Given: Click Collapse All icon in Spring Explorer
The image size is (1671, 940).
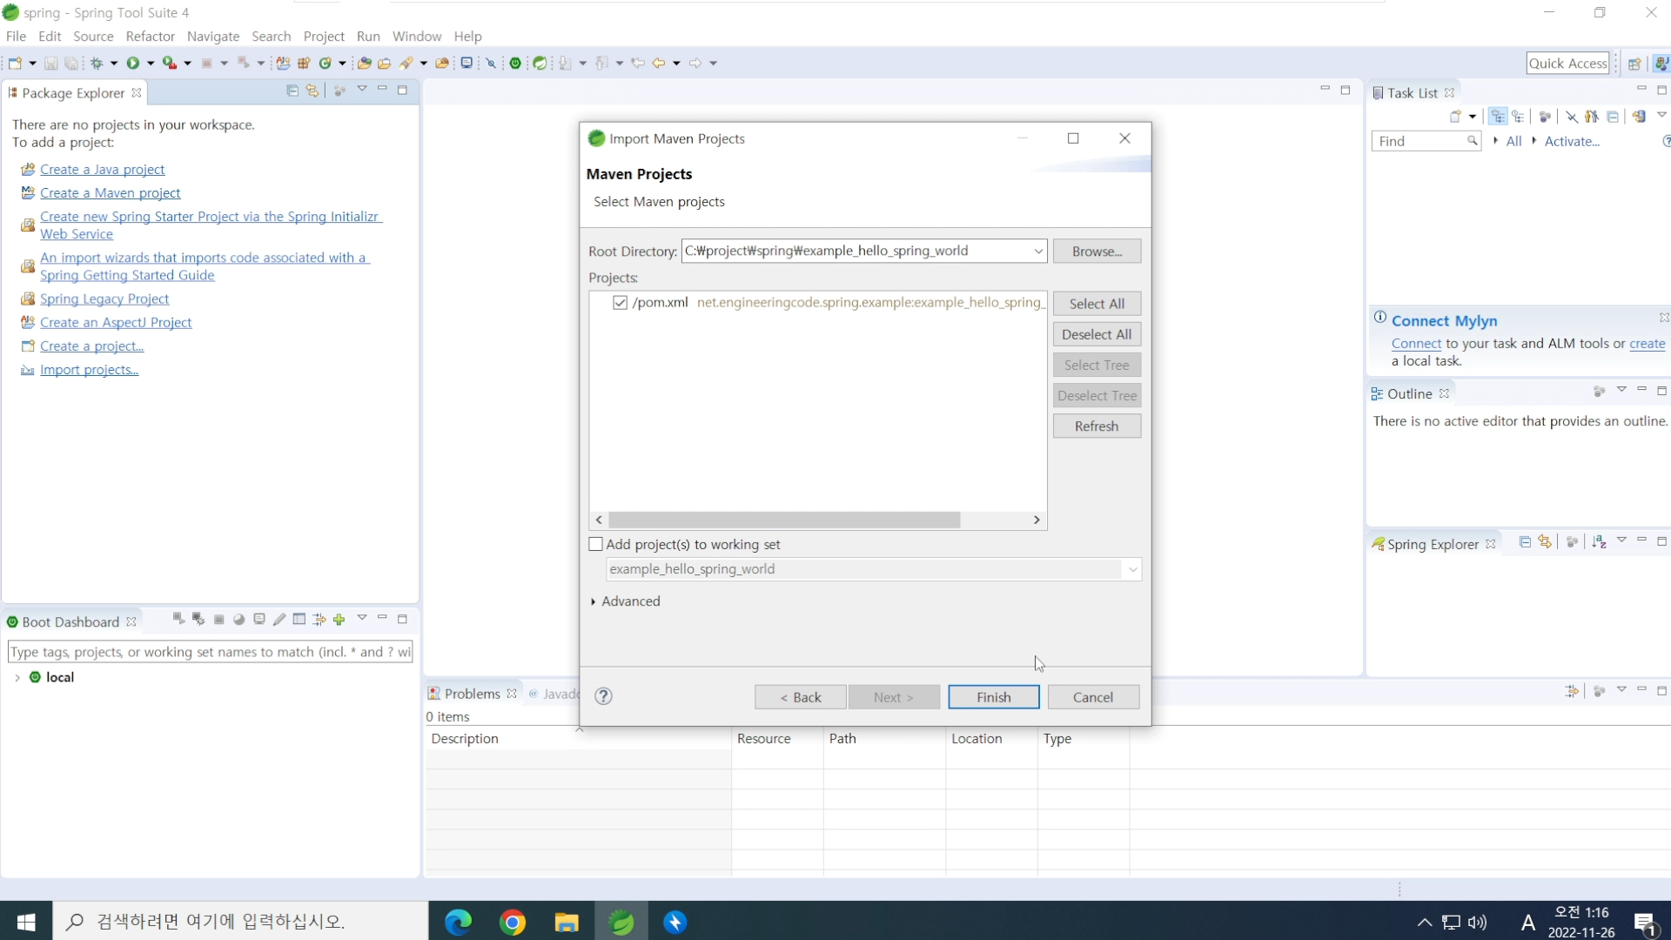Looking at the screenshot, I should pyautogui.click(x=1525, y=541).
